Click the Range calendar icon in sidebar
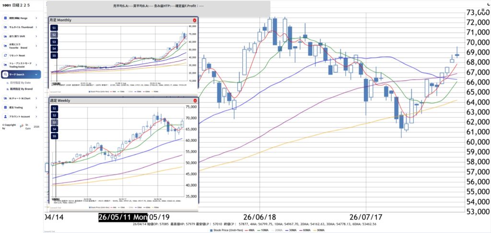The width and height of the screenshot is (491, 233). [5, 18]
